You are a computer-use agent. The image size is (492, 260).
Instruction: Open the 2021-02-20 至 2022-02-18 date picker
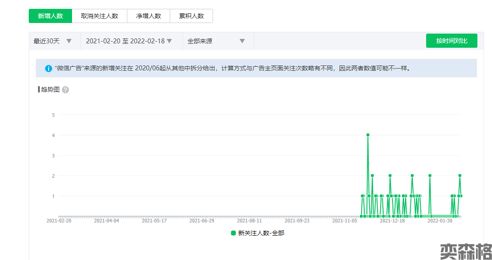[128, 41]
